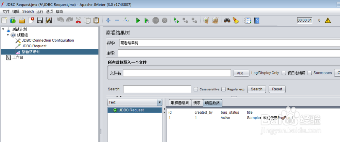
Task: Open the 选项 menu
Action: (49, 11)
